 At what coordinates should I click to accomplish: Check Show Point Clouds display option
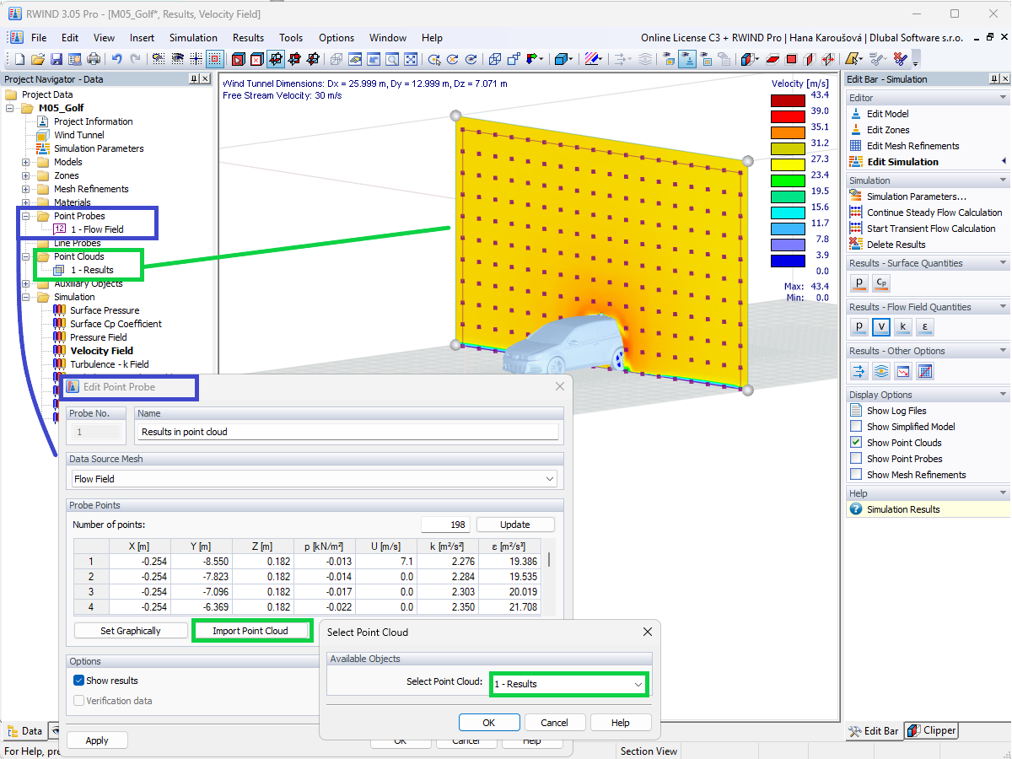pos(854,442)
